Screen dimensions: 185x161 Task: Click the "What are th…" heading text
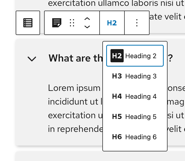[x=75, y=58]
